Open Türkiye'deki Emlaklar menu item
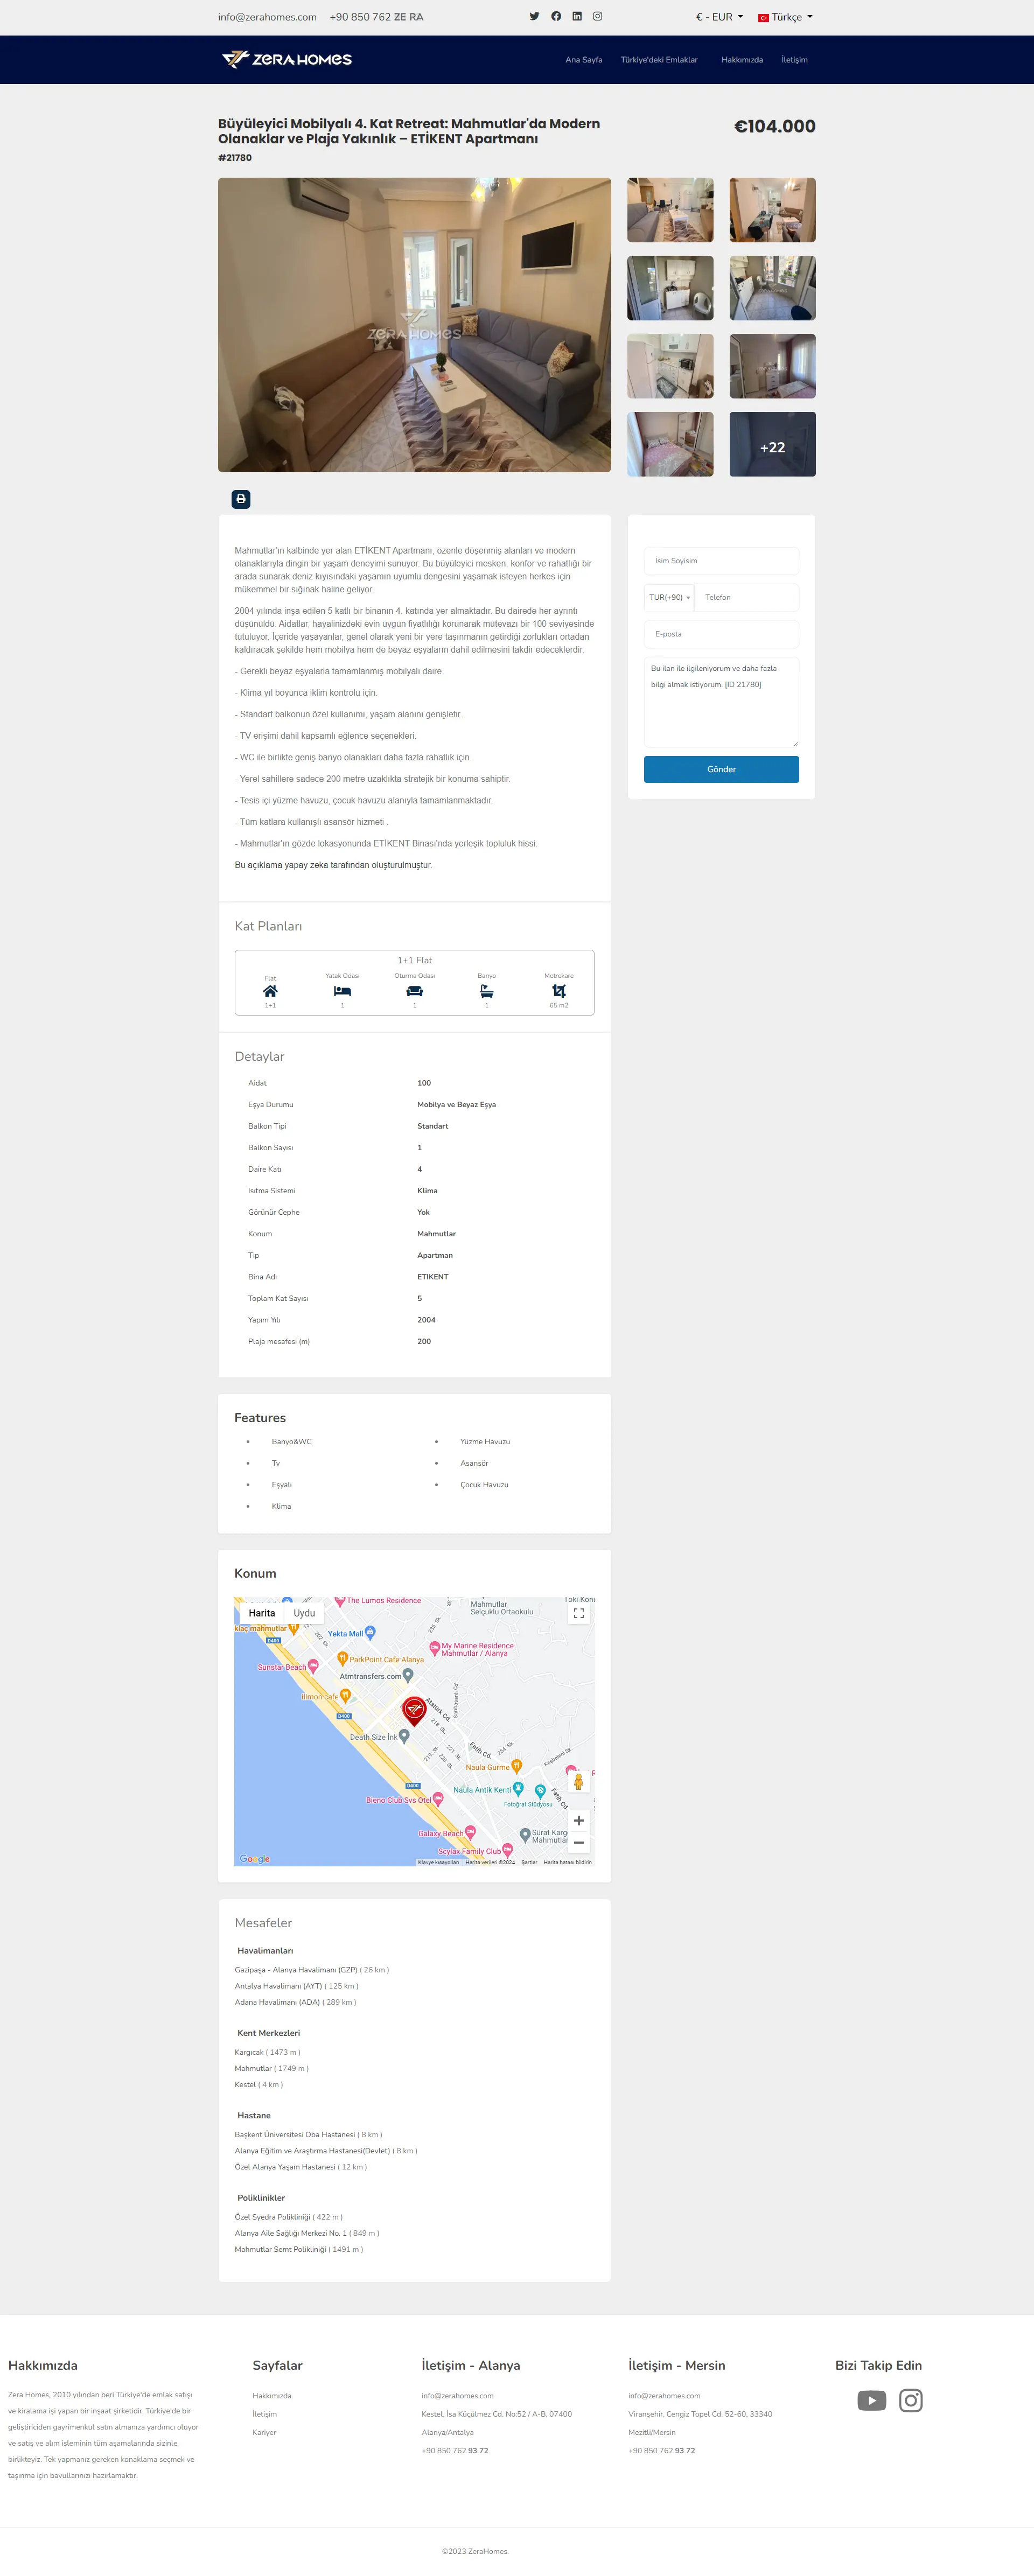1034x2576 pixels. coord(659,60)
